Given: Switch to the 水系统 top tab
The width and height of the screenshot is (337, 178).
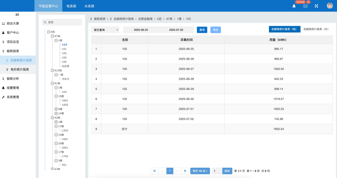Looking at the screenshot, I should click(x=90, y=6).
